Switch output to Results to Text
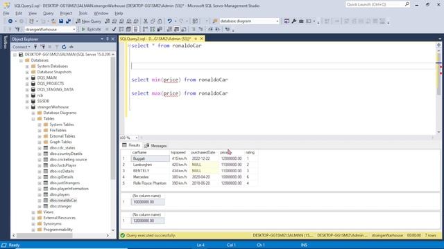The height and width of the screenshot is (249, 444). point(169,29)
